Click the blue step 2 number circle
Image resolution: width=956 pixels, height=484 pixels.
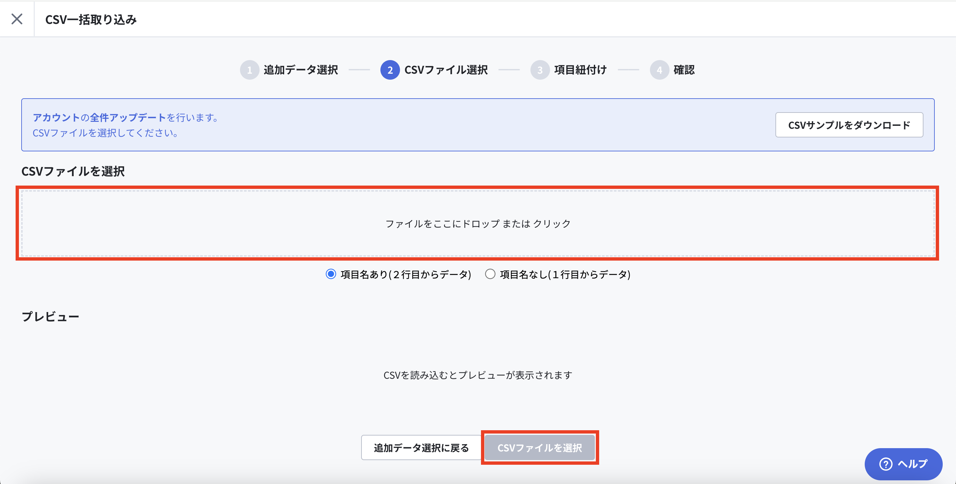coord(390,70)
